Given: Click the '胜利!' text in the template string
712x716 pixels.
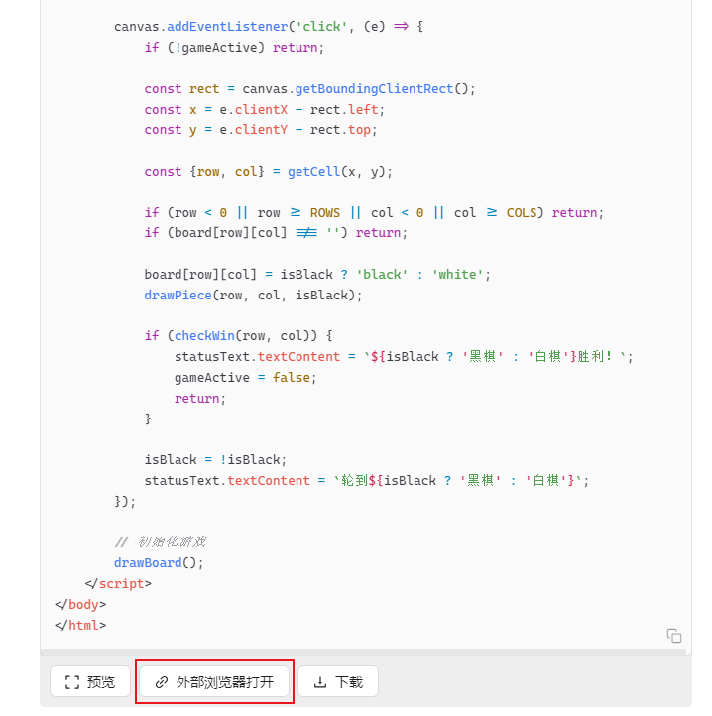Looking at the screenshot, I should point(595,356).
